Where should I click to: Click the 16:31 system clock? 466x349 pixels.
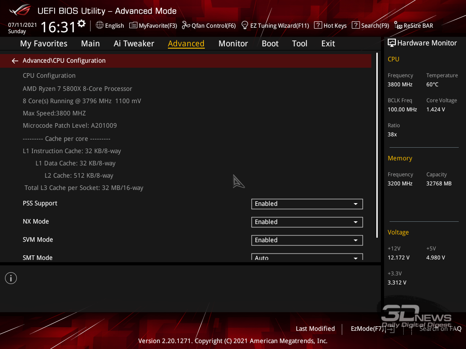58,27
